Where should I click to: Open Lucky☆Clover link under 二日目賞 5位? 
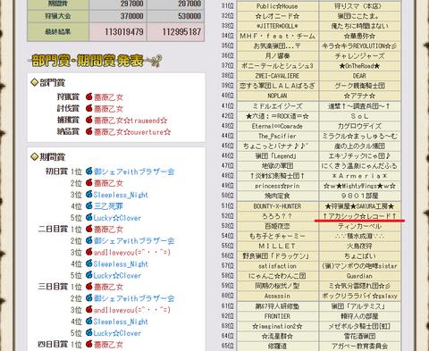click(x=117, y=276)
